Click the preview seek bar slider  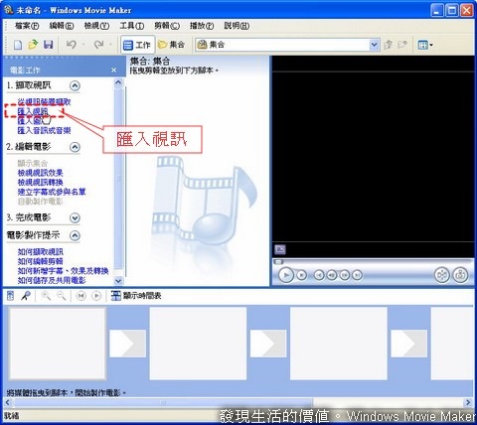tap(278, 262)
